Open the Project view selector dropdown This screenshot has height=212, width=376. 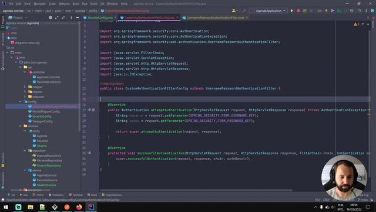pyautogui.click(x=18, y=18)
